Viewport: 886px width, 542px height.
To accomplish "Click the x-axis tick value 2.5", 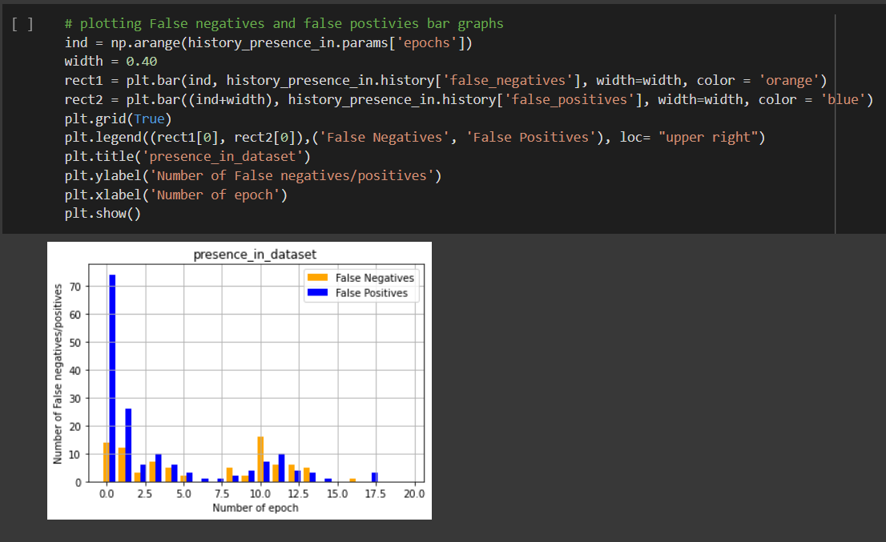I will [145, 494].
